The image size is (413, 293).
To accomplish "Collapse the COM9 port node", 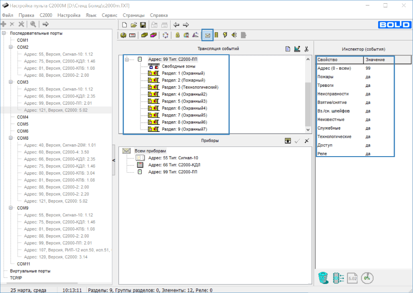I will [11, 208].
